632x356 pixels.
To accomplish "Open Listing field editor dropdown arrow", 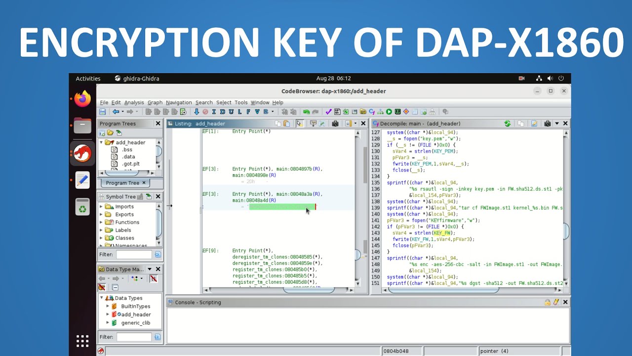I will coord(355,124).
